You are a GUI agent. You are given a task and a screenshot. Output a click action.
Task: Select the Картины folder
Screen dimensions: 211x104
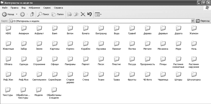(55, 46)
